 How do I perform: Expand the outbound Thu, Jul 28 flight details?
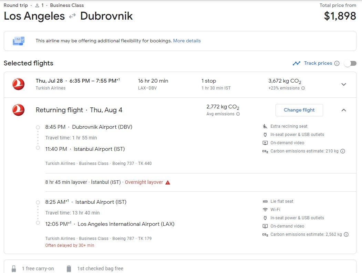343,84
